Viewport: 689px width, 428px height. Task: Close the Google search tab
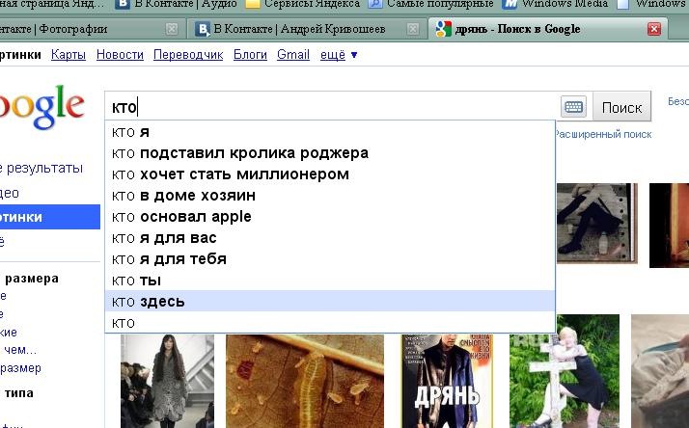tap(654, 29)
